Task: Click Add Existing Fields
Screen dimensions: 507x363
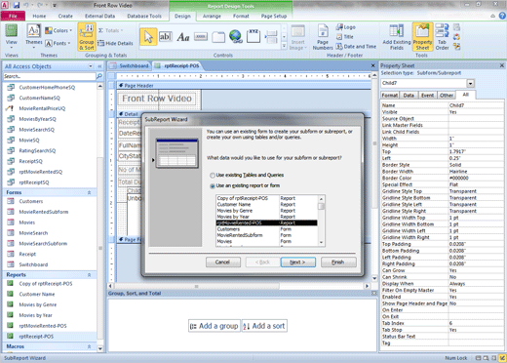Action: (x=397, y=37)
